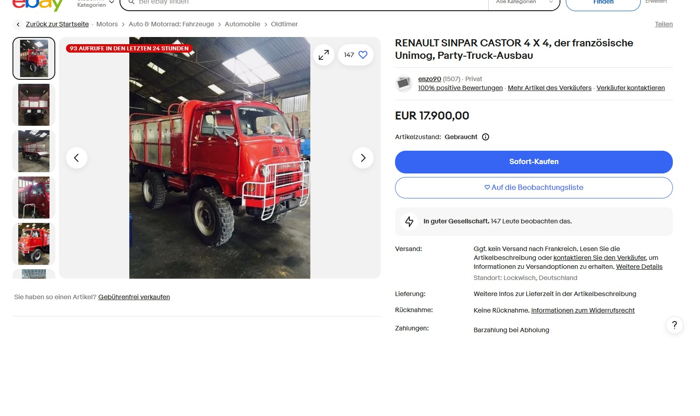Open Verkäufer kontaktieren link
Viewport: 700px width, 416px height.
pos(630,88)
